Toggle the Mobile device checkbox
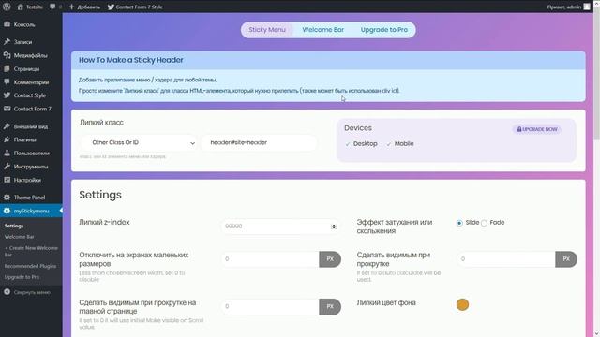This screenshot has height=337, width=600. click(x=389, y=144)
